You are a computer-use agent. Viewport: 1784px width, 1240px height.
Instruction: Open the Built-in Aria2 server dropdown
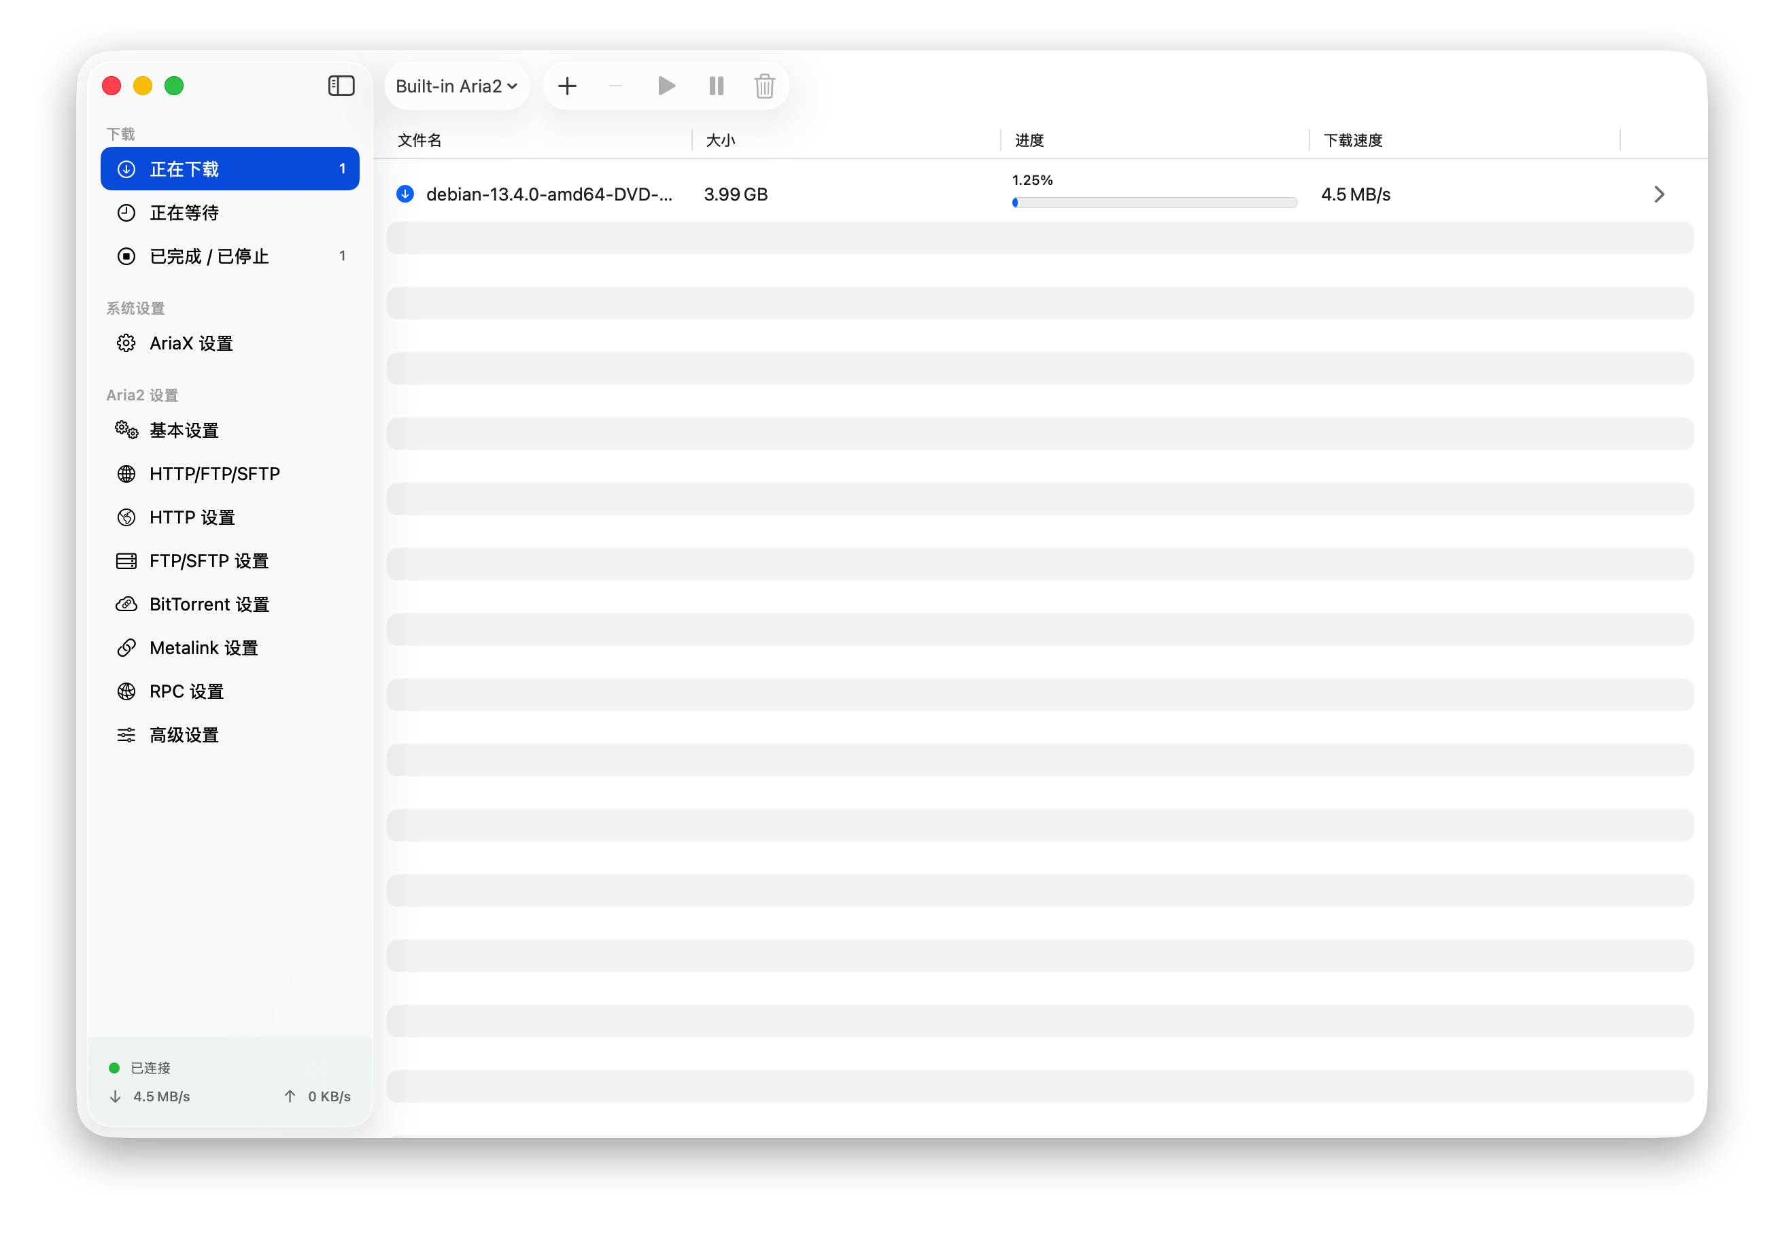click(456, 86)
